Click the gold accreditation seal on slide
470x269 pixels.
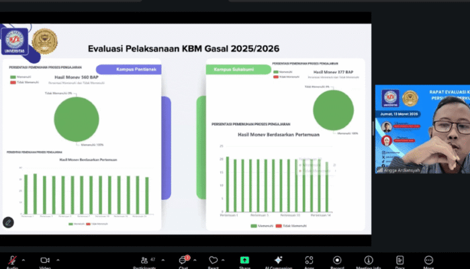pos(45,42)
